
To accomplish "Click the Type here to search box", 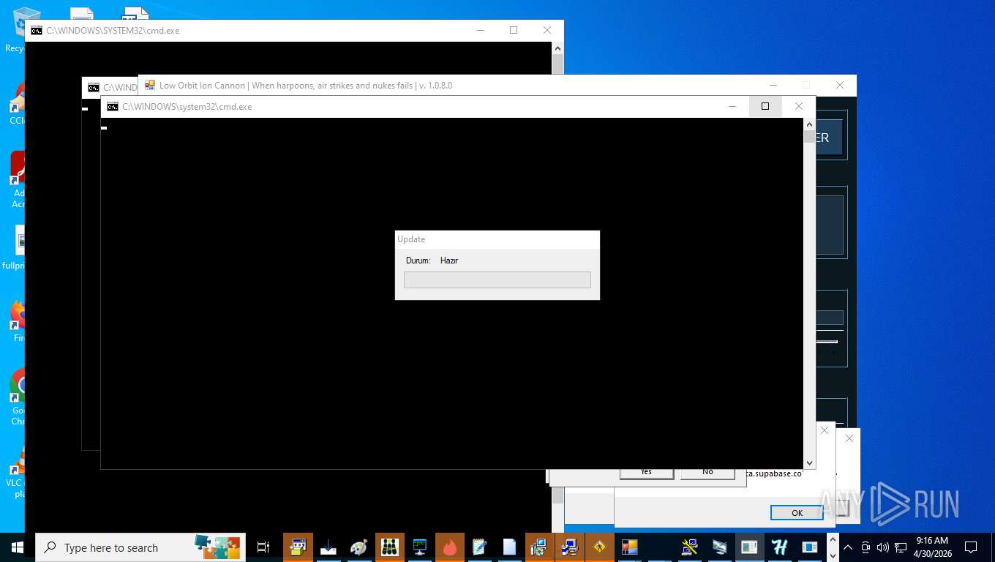I will coord(140,547).
